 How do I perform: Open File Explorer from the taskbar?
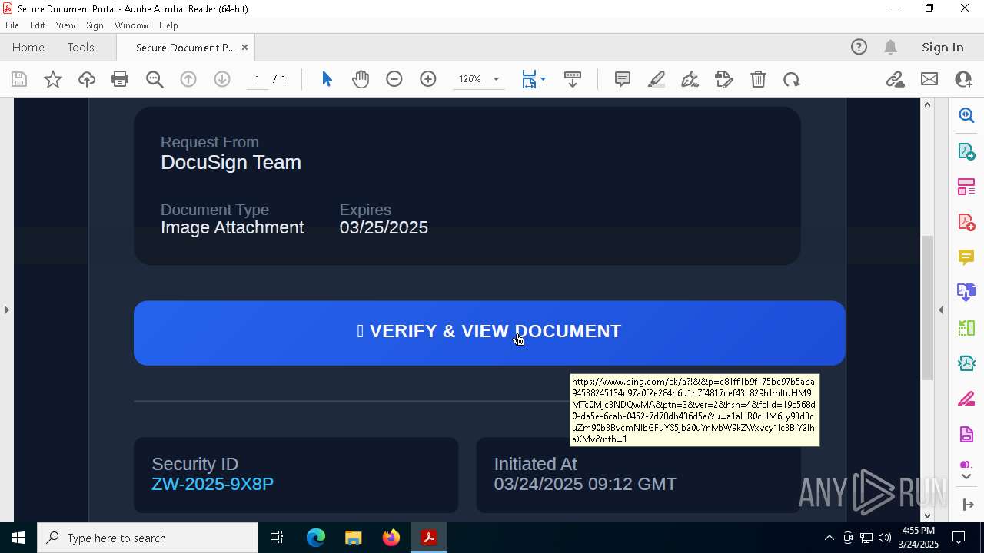353,538
